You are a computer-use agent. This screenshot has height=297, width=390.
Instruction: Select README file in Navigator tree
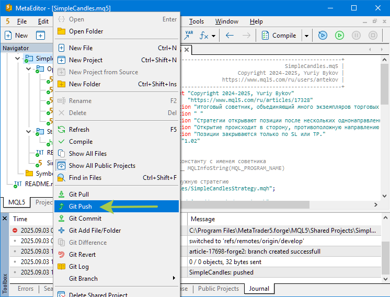33,184
